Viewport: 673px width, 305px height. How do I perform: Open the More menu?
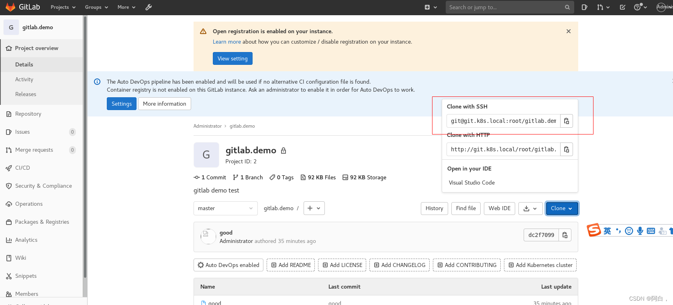126,7
